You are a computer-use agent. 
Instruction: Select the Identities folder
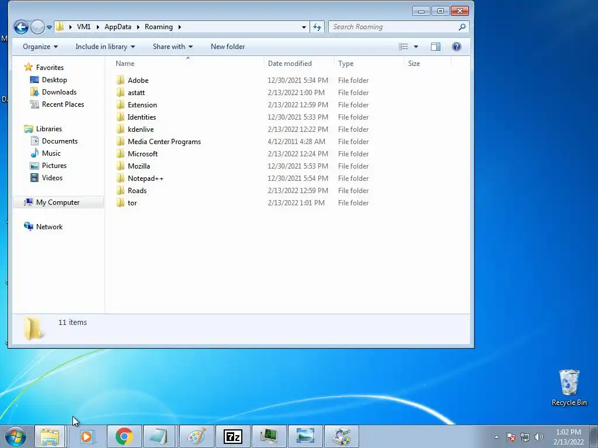coord(142,117)
